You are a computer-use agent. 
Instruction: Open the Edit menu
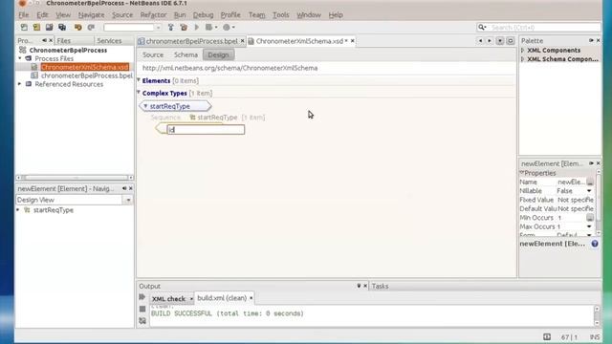[x=42, y=15]
